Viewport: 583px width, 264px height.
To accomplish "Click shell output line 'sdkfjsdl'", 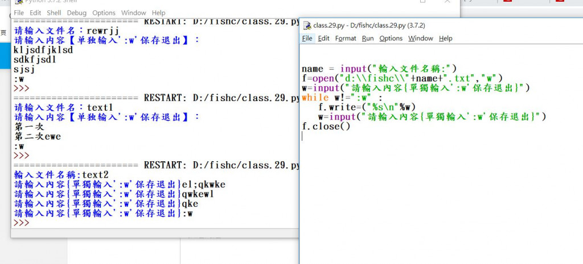I will tap(35, 59).
